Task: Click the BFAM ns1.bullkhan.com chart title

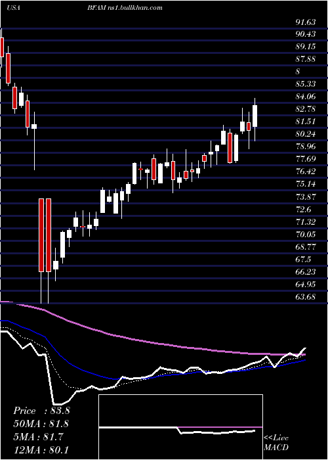Action: [125, 8]
